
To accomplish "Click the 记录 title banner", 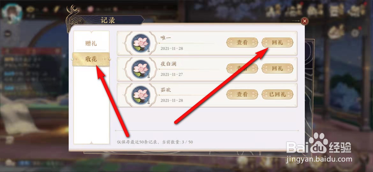I will coord(108,20).
